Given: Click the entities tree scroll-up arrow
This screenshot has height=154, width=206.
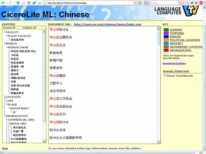Looking at the screenshot, I should click(x=44, y=31).
